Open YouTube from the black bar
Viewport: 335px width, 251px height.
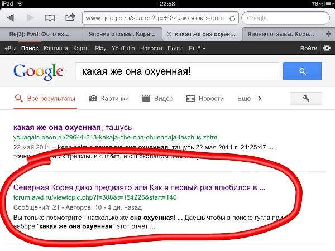coord(123,49)
